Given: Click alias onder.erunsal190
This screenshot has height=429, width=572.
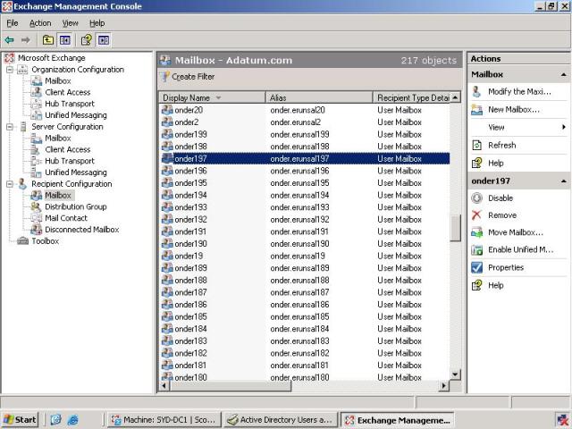Looking at the screenshot, I should coord(299,244).
